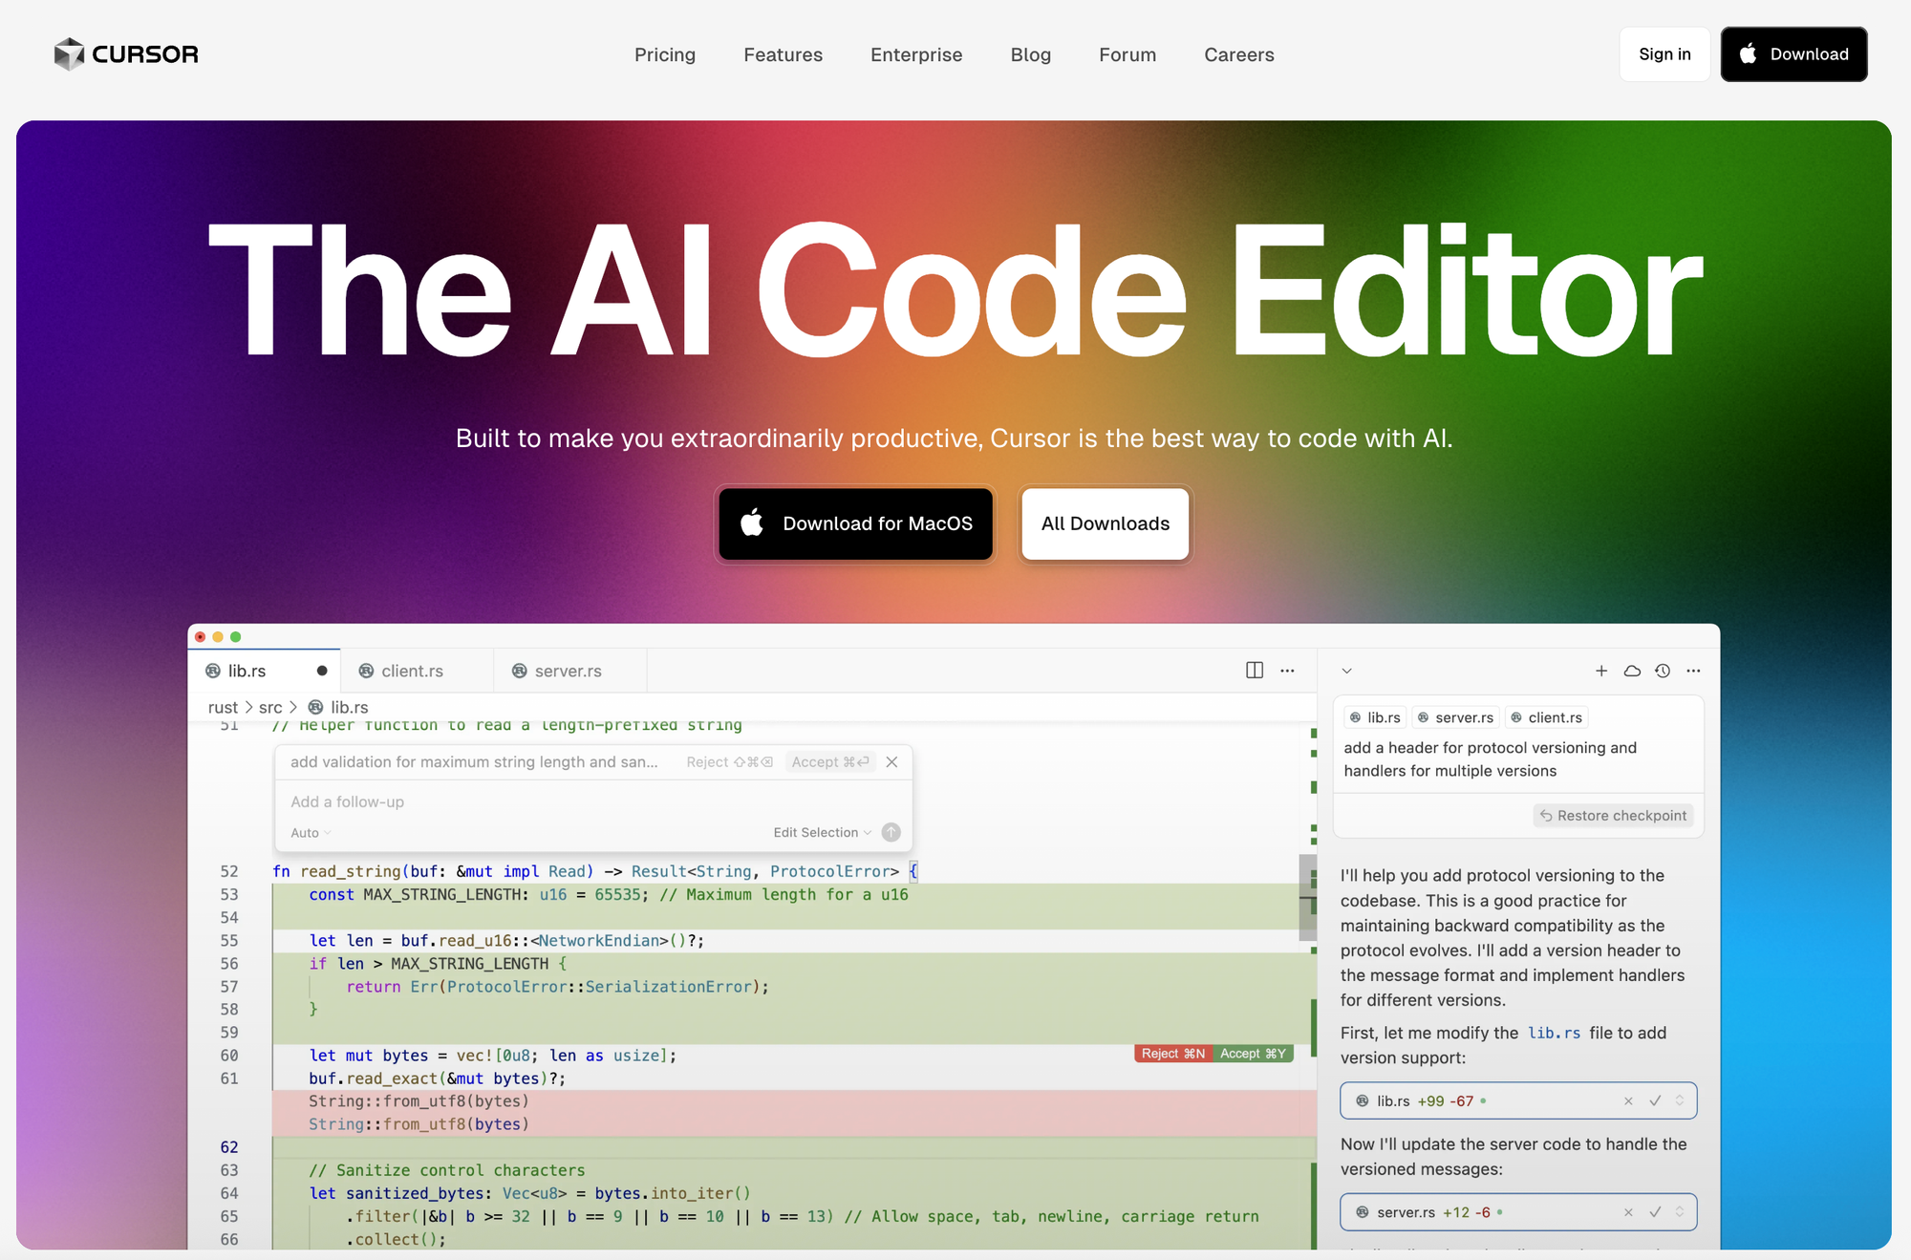Click the Download for MacOS button
1911x1260 pixels.
tap(855, 523)
